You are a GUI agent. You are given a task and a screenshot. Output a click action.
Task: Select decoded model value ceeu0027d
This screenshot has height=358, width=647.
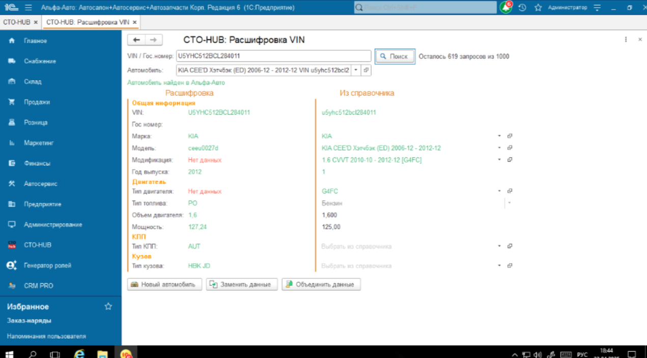(203, 148)
